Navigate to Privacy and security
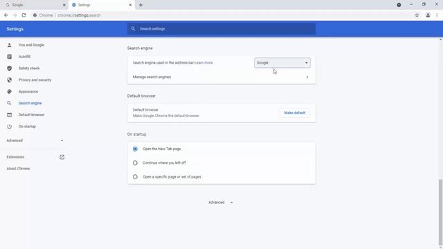This screenshot has height=249, width=443. (x=35, y=80)
